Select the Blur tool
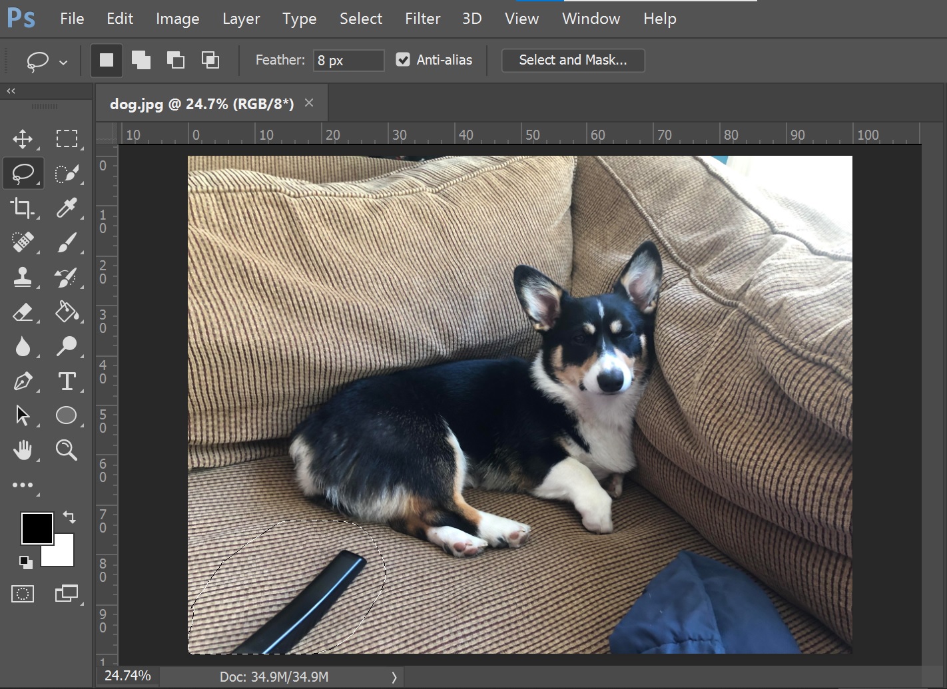The height and width of the screenshot is (689, 947). click(23, 346)
